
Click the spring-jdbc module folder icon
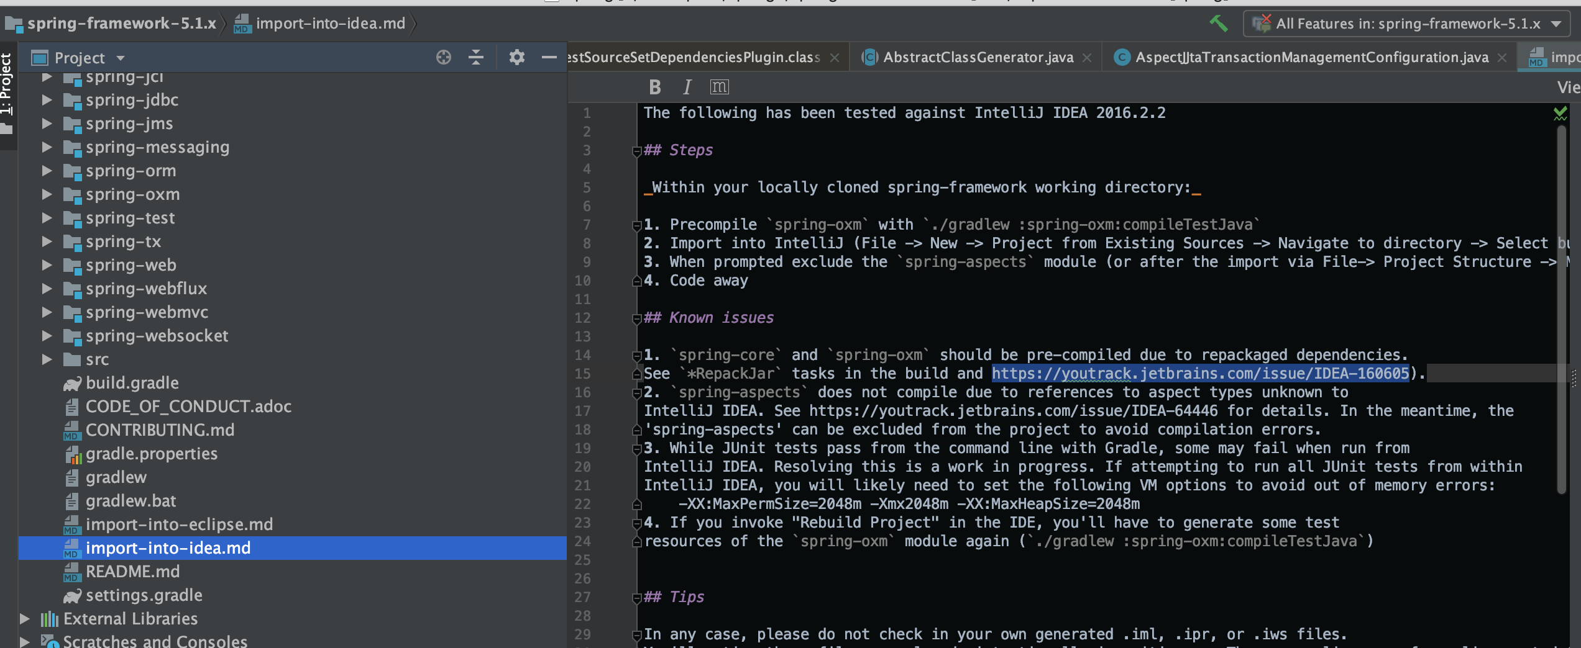[72, 101]
